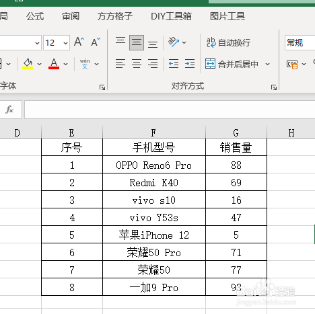This screenshot has width=315, height=314.
Task: Switch to the DIY工具箱 tab
Action: 171,17
